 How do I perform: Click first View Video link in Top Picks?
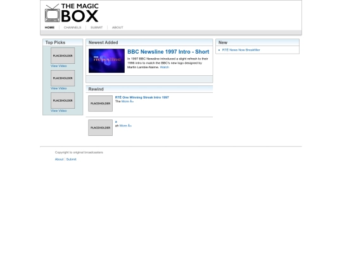pyautogui.click(x=59, y=66)
